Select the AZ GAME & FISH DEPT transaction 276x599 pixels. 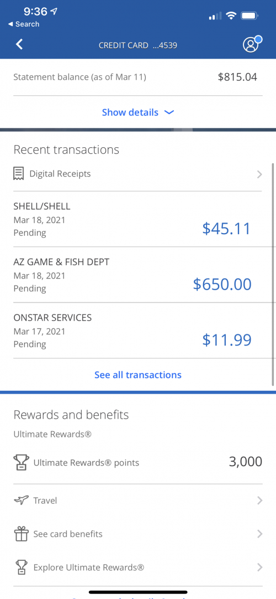[138, 275]
